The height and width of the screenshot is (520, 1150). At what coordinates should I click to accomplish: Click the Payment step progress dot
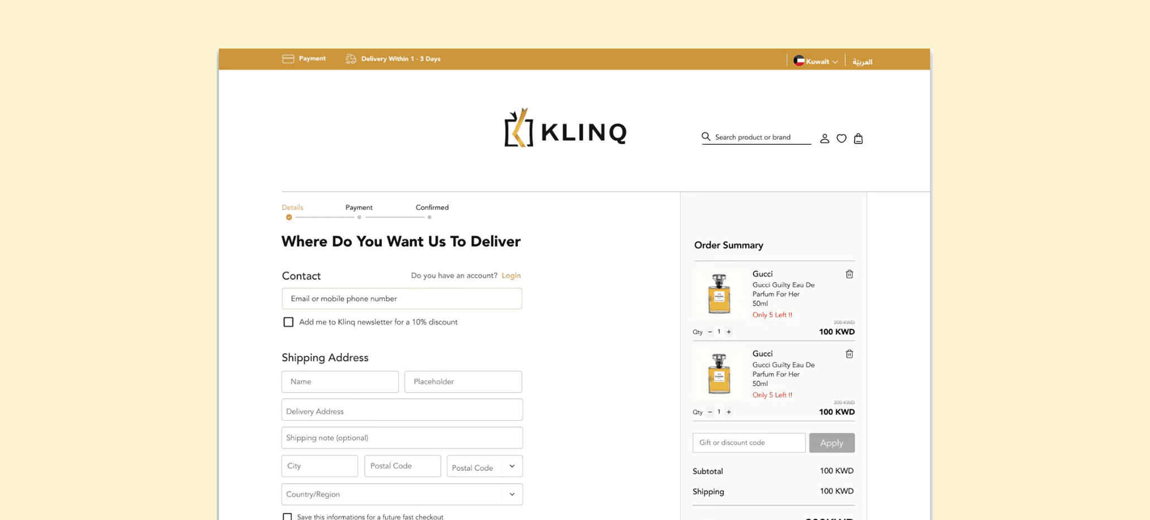click(x=359, y=217)
